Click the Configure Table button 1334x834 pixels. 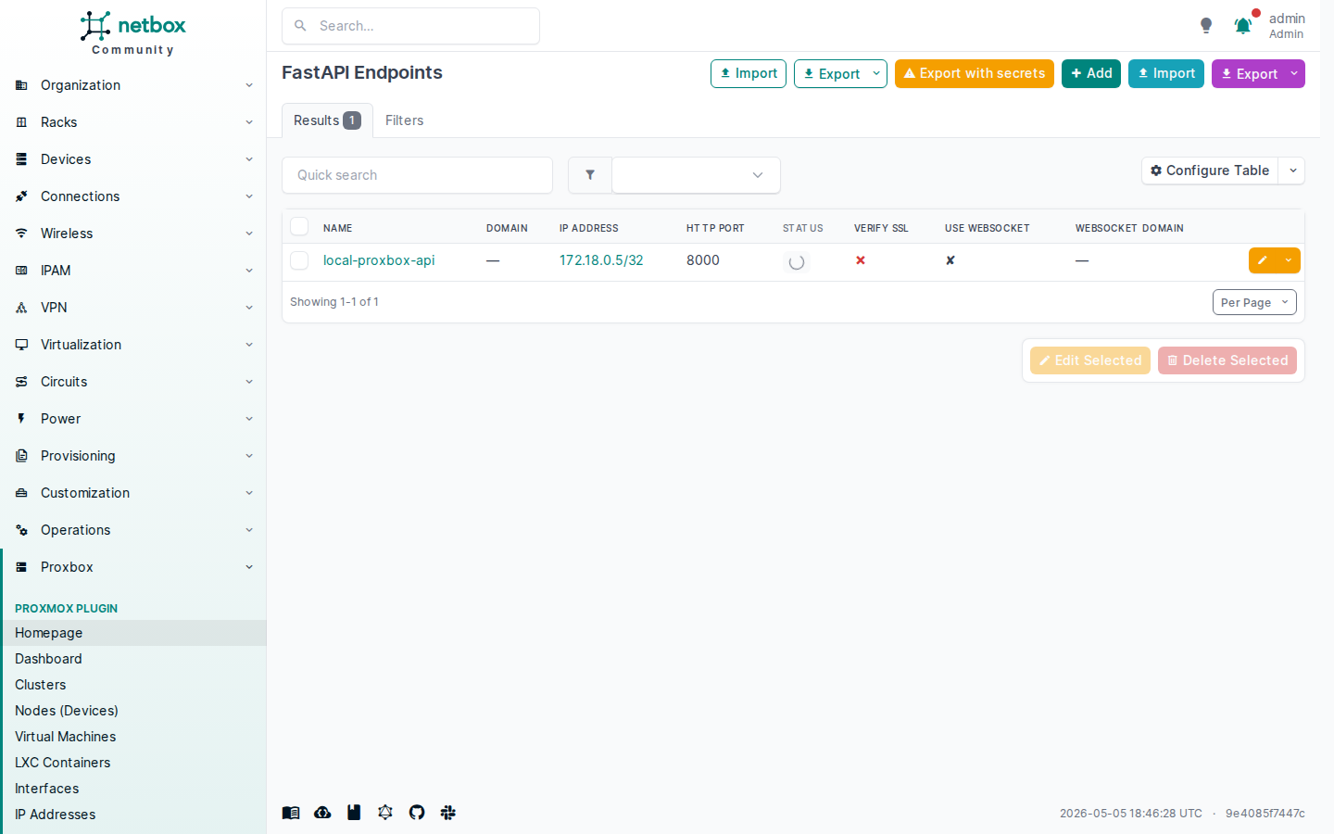point(1210,171)
